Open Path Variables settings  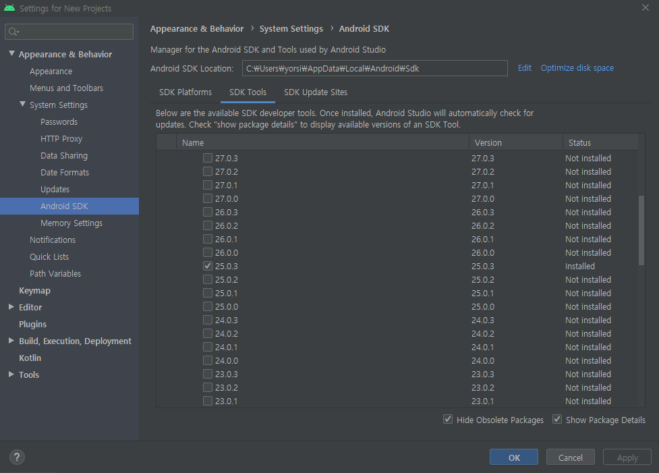click(55, 273)
